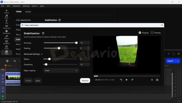Click the record button above the timeline
182x103 pixels.
click(7, 61)
